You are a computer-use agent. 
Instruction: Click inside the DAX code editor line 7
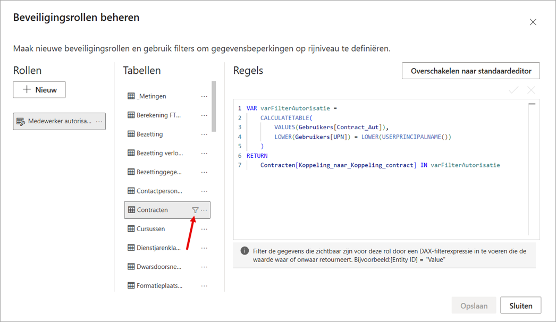click(380, 165)
